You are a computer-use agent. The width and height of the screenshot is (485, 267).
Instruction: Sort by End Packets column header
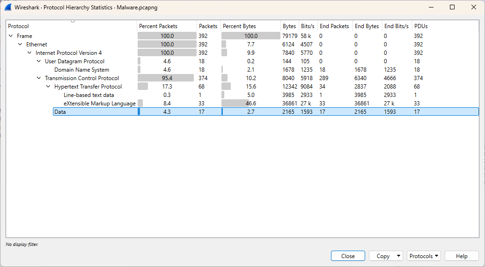[334, 26]
